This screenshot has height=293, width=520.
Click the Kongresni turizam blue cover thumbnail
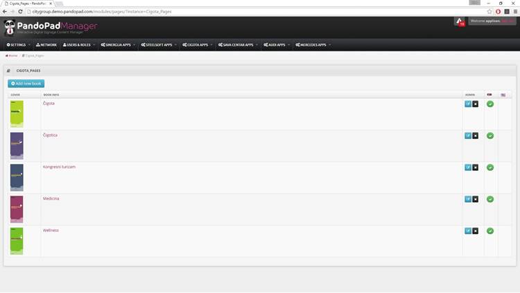coord(17,177)
